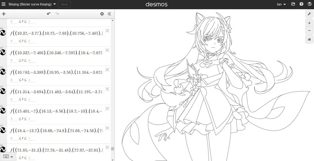Undo the last edit
The height and width of the screenshot is (161, 314).
coord(49,14)
